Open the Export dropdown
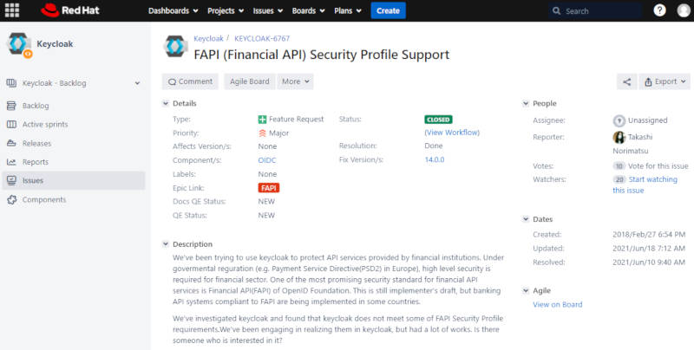 click(x=665, y=81)
